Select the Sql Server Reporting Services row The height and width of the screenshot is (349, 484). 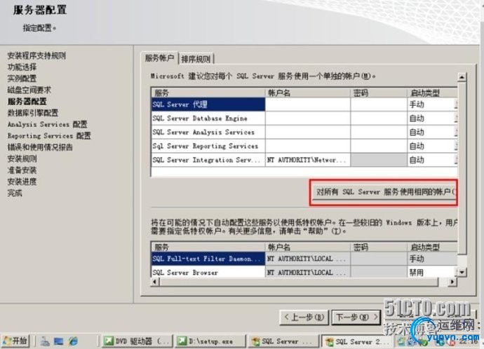(x=208, y=146)
